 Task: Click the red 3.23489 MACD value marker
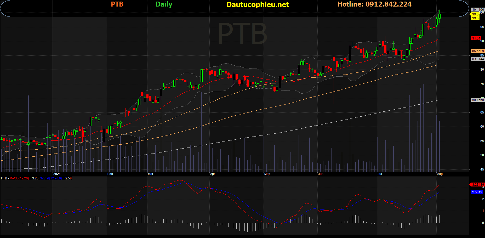pos(477,185)
